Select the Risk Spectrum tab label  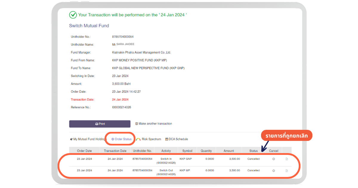[x=151, y=139]
